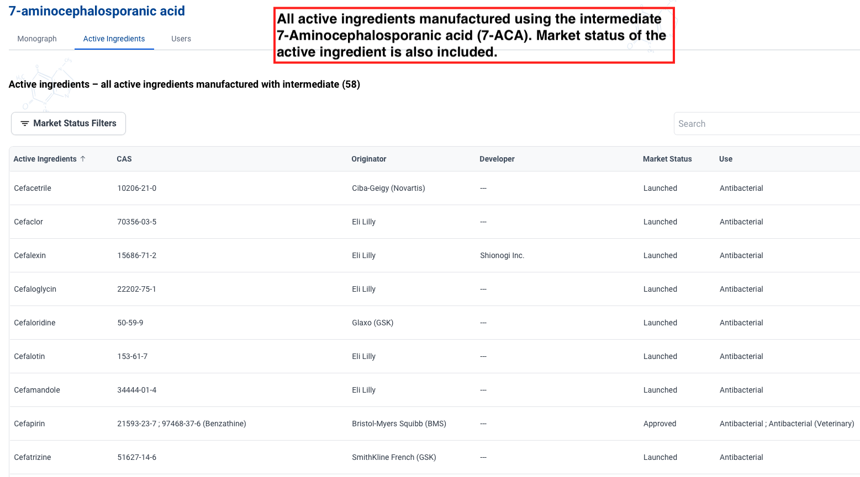Open the Monograph tab
The image size is (860, 477).
point(37,39)
